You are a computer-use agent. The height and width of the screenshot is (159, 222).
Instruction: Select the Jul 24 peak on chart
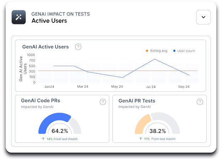pos(155,59)
